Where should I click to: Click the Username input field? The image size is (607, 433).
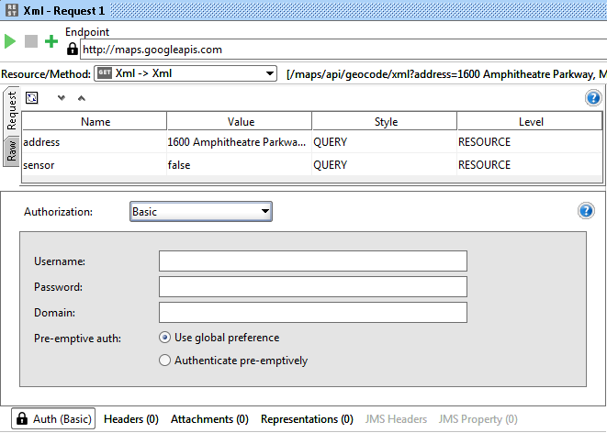pyautogui.click(x=313, y=261)
